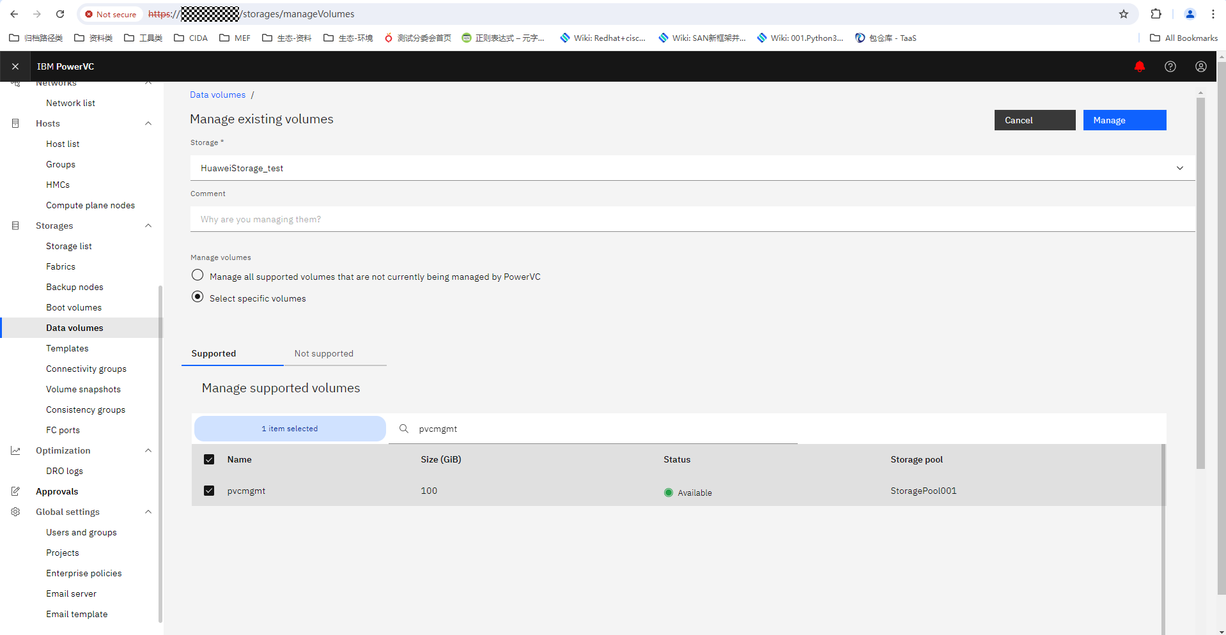Click the Cancel button

point(1035,120)
